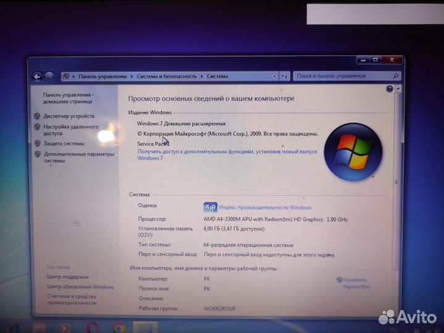Screen dimensions: 444x333
Task: Click the shield icon next to Защита системы
Action: [x=38, y=143]
